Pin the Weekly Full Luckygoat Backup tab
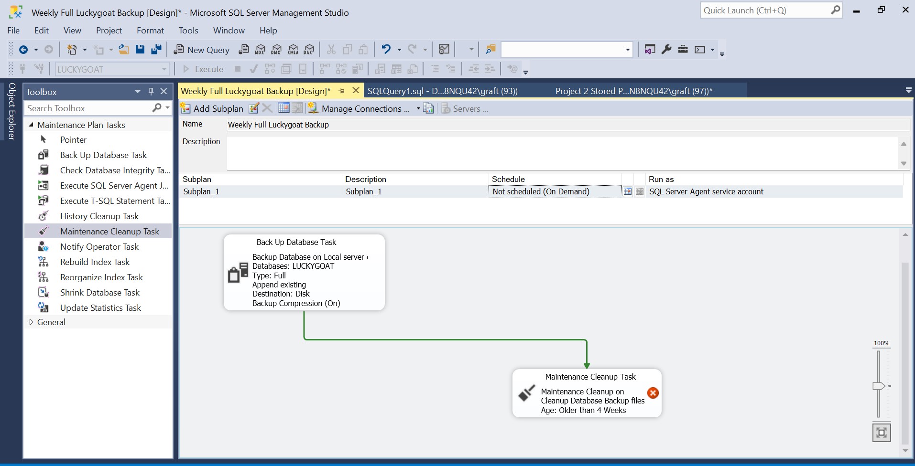915x466 pixels. (341, 91)
